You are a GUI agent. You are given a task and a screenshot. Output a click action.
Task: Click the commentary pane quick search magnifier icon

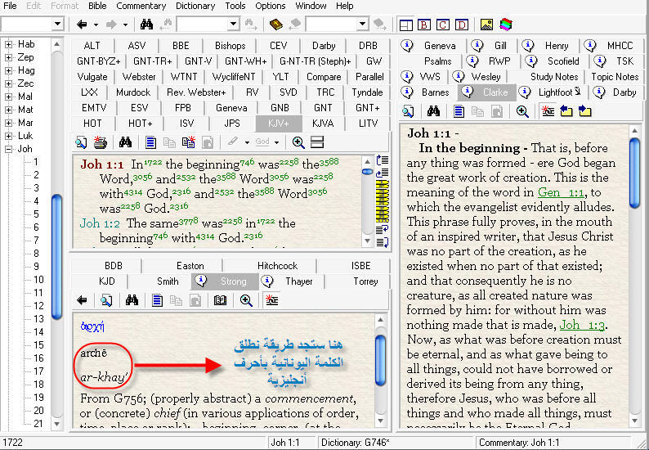coord(408,111)
